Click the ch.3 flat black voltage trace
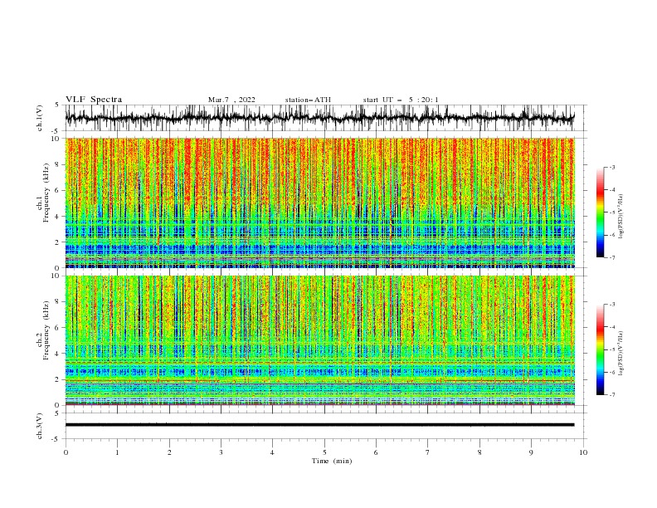The image size is (657, 508). [x=319, y=425]
